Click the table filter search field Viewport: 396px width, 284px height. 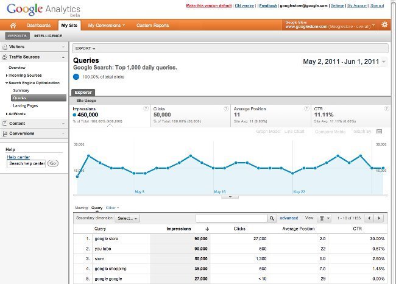[231, 218]
